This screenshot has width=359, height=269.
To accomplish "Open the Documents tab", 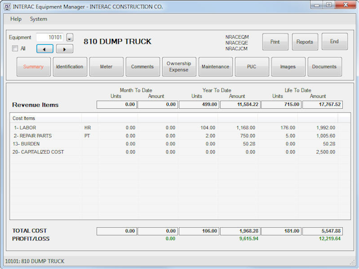I will (324, 67).
